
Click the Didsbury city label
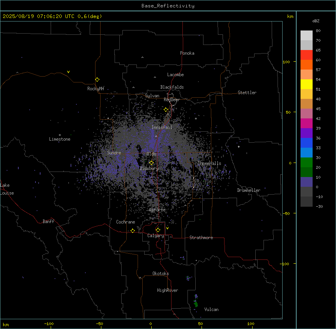[149, 168]
